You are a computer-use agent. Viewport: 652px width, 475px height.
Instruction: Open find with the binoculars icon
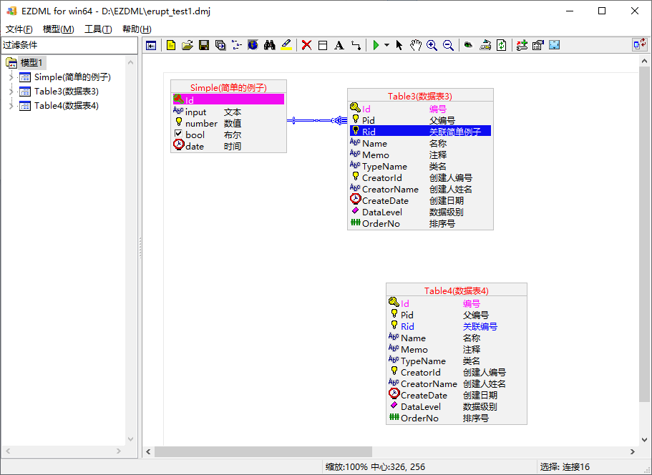point(269,45)
